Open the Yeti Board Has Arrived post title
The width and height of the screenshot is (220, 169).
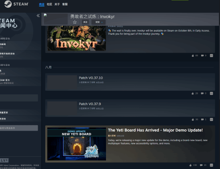(x=155, y=130)
